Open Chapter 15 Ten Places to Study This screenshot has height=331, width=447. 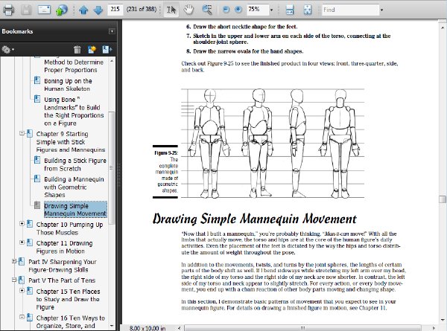coord(68,299)
